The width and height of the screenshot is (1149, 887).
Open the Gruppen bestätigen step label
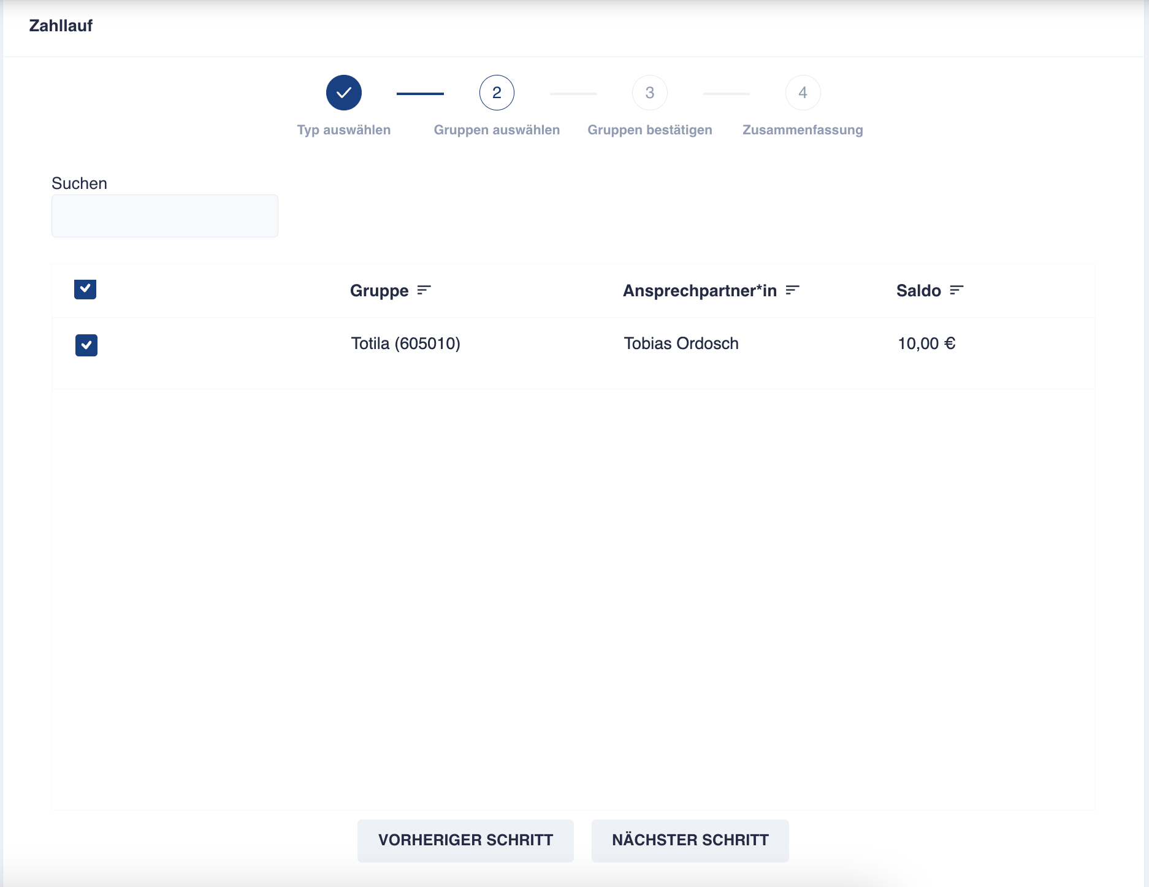pos(650,130)
